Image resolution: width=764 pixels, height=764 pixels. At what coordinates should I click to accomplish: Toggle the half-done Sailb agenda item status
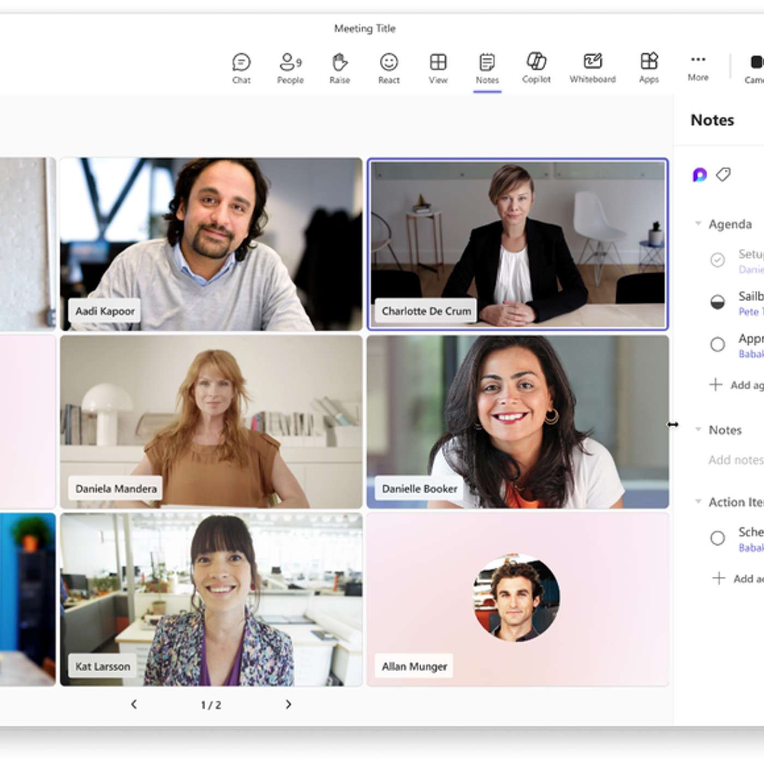tap(718, 302)
